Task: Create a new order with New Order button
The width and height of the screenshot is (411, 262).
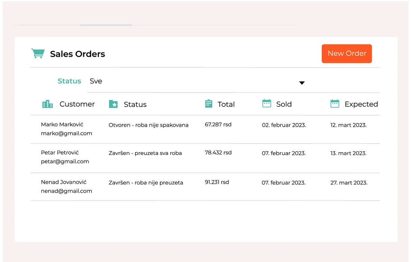Action: pos(347,54)
